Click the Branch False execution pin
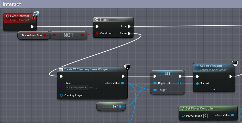This screenshot has width=242, height=123. coord(129,34)
